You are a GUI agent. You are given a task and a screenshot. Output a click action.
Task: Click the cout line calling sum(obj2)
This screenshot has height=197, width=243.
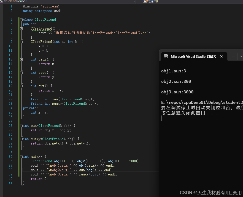point(72,170)
